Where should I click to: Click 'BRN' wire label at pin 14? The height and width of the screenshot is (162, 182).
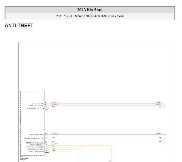53,146
